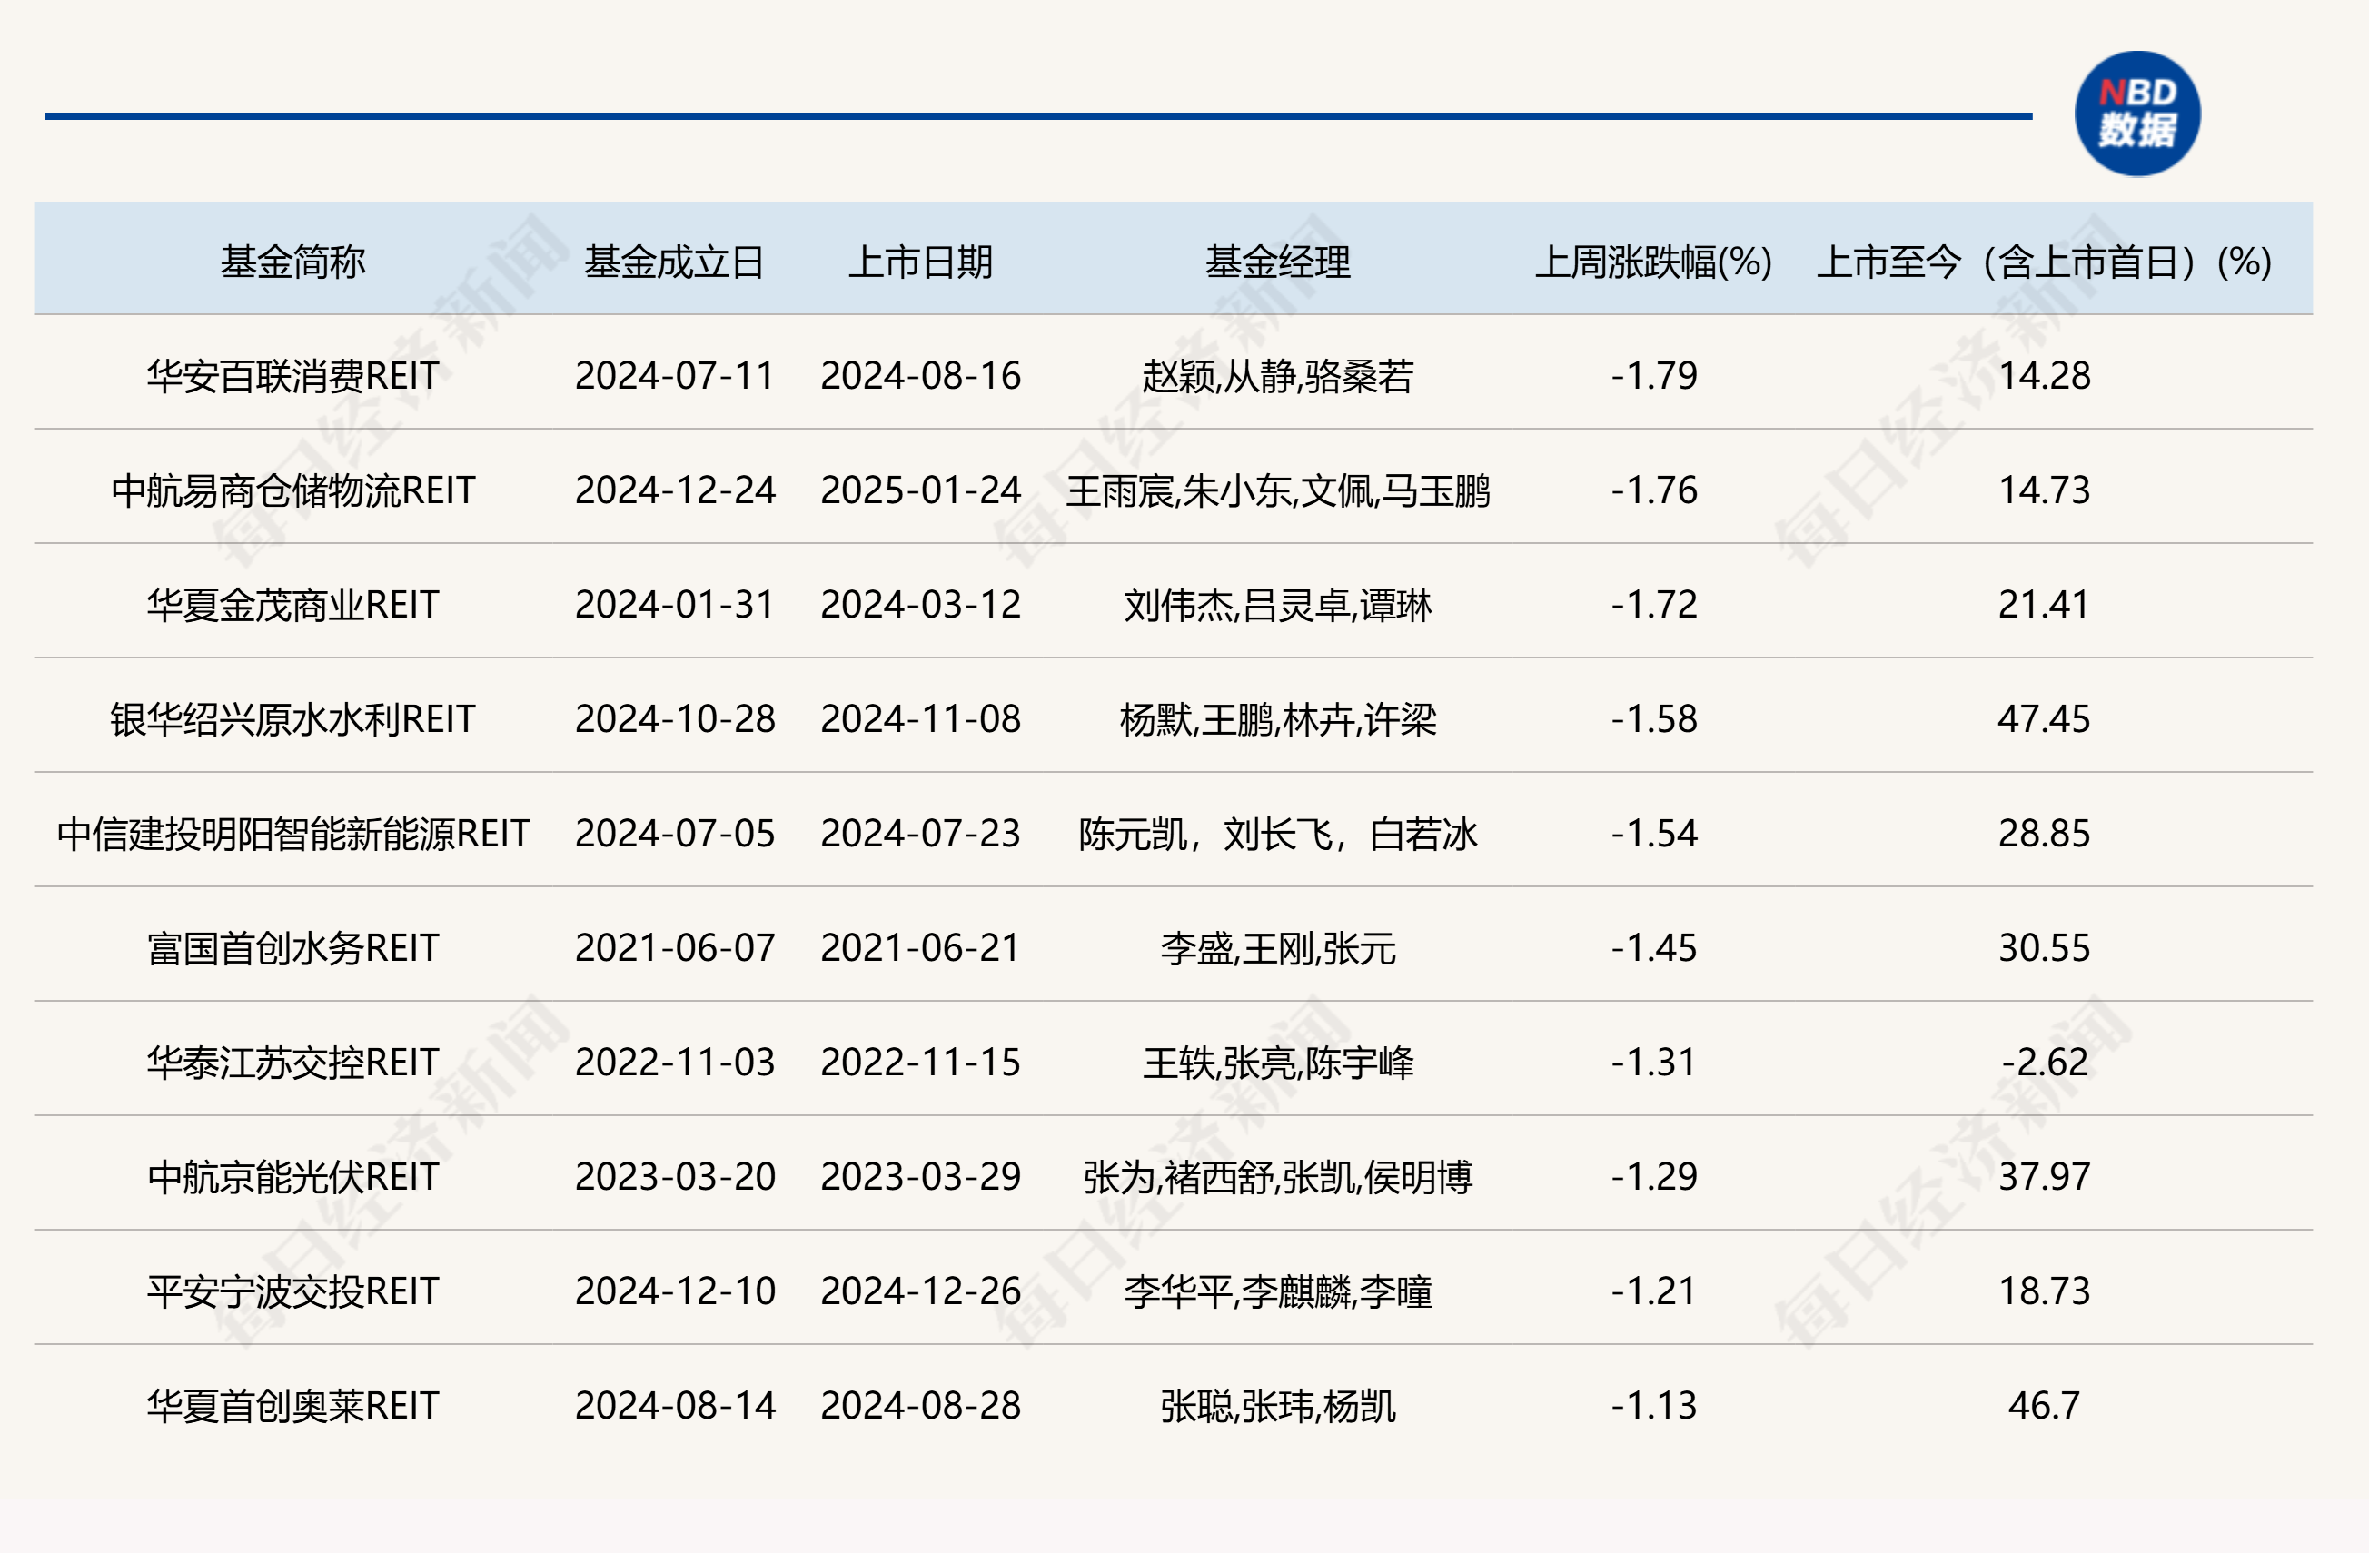
Task: Select the 中信建投明阳智能新能源REIT fund name
Action: click(292, 834)
